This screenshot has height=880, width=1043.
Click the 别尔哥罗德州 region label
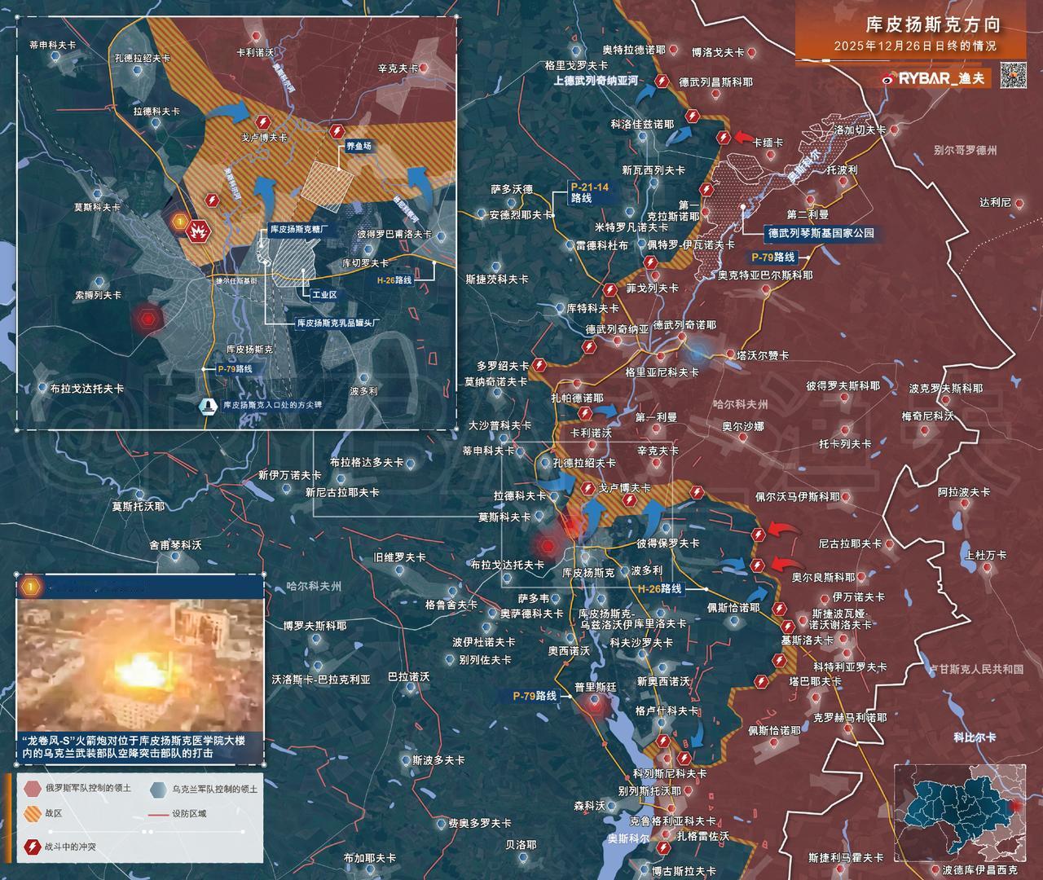(x=966, y=151)
